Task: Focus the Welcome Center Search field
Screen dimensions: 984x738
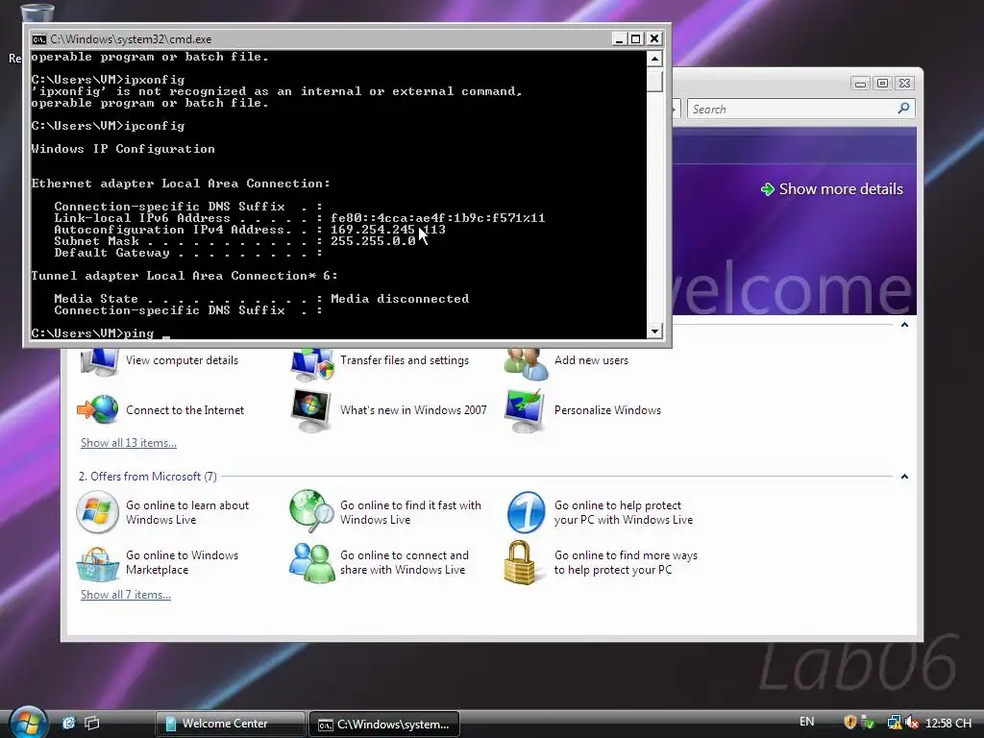Action: [793, 109]
